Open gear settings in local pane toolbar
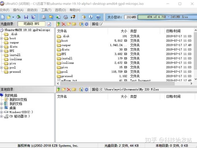 pos(86,90)
